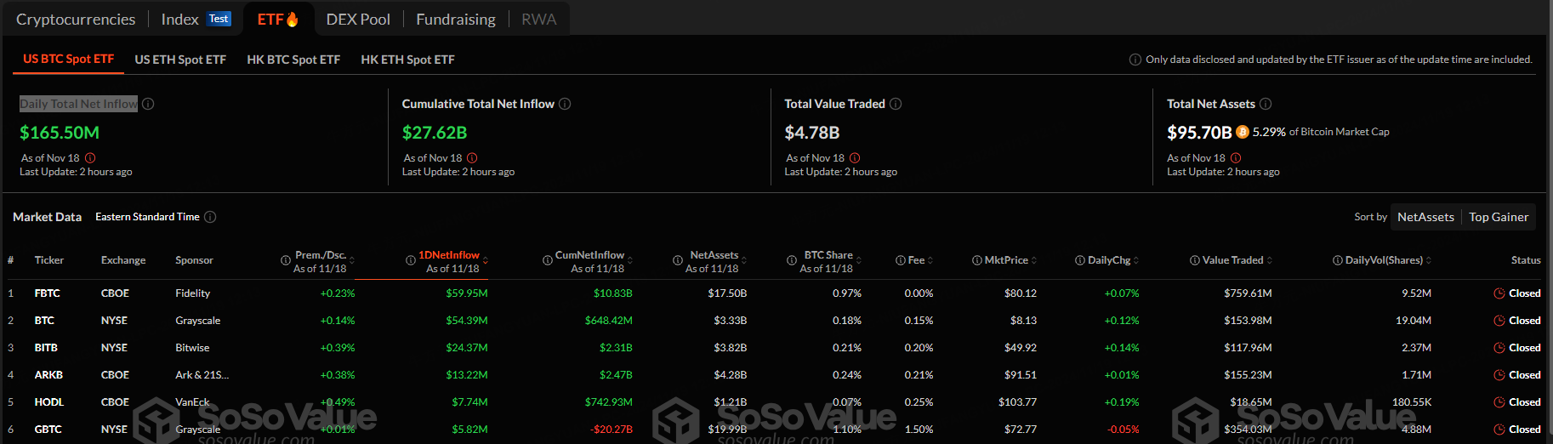The width and height of the screenshot is (1553, 444).
Task: Select the BITB Bitwise table row
Action: pos(192,348)
